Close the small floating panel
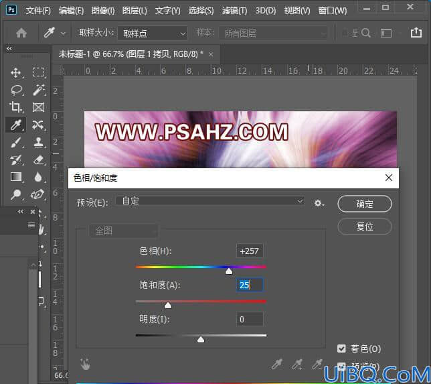 coord(33,212)
